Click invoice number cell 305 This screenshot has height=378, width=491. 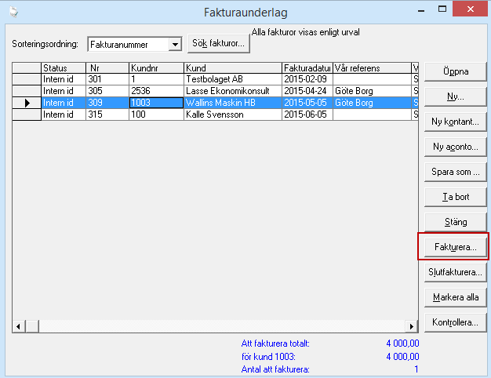click(x=107, y=91)
